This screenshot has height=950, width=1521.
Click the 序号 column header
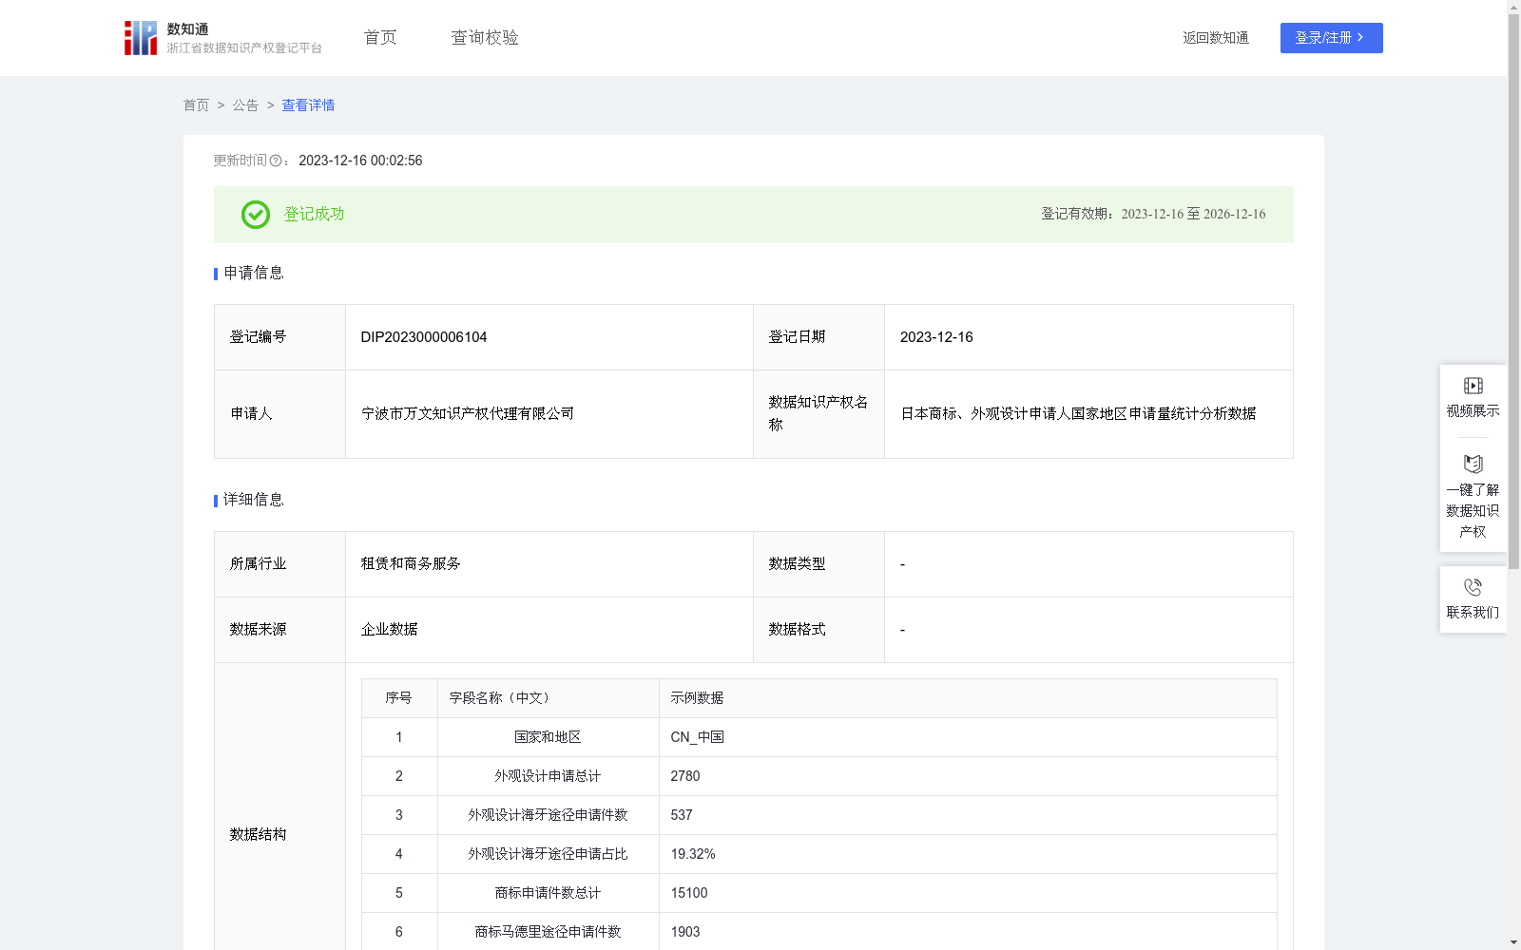pos(398,698)
